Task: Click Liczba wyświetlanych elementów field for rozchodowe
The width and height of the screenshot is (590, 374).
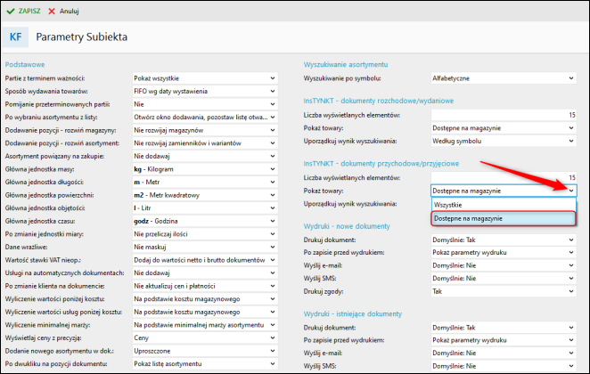Action: (504, 115)
